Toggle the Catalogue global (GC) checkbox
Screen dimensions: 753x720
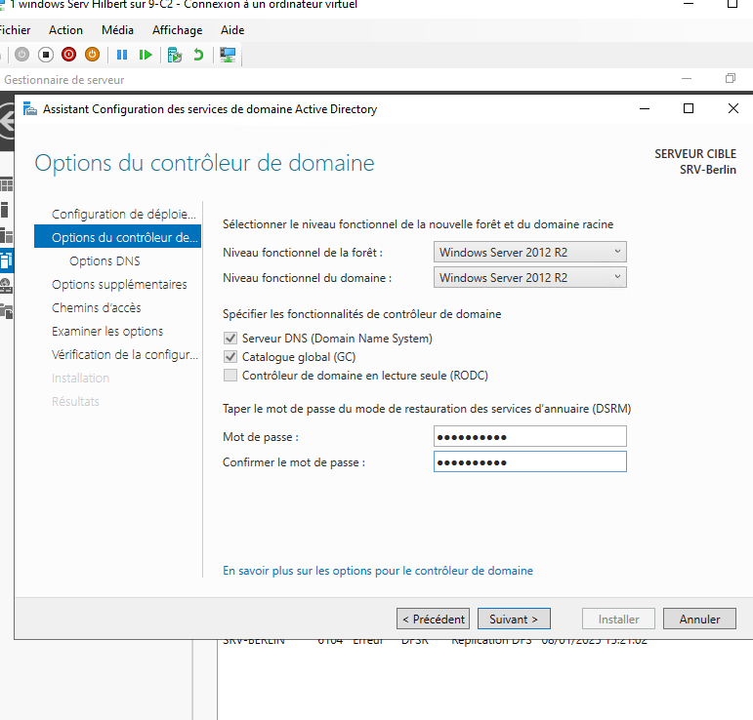tap(230, 357)
